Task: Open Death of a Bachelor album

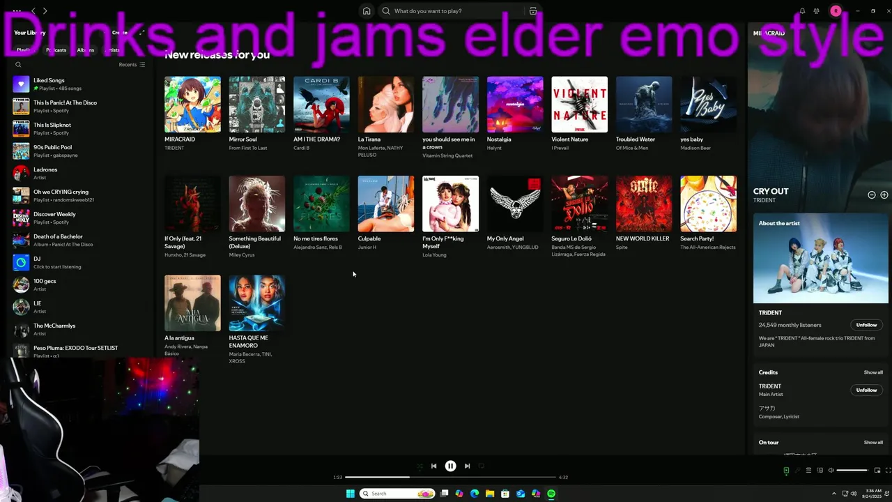Action: 79,241
